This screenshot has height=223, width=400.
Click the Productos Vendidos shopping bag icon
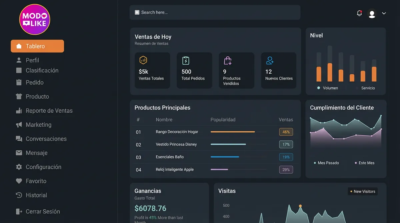[x=228, y=60]
